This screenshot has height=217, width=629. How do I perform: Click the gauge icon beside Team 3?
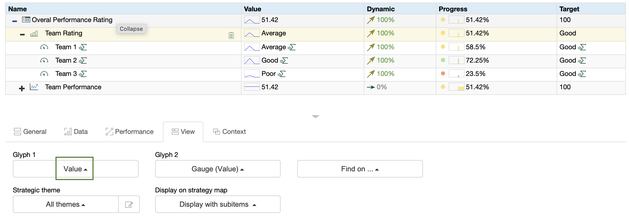(x=44, y=74)
